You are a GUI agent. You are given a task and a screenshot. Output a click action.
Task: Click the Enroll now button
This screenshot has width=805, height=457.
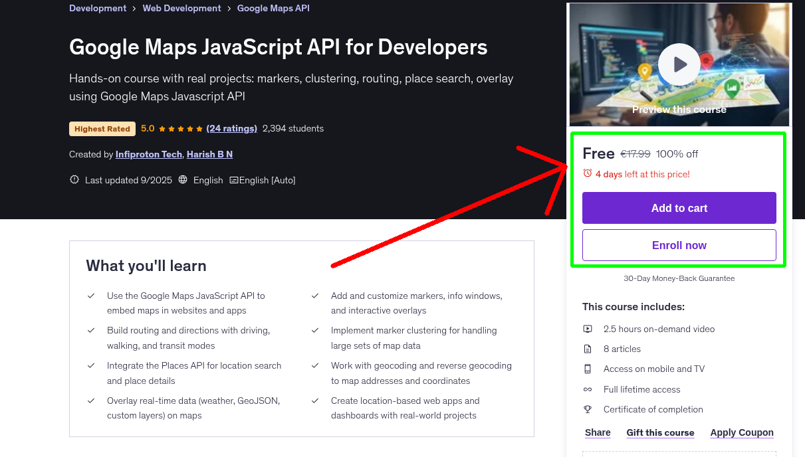[x=679, y=245]
